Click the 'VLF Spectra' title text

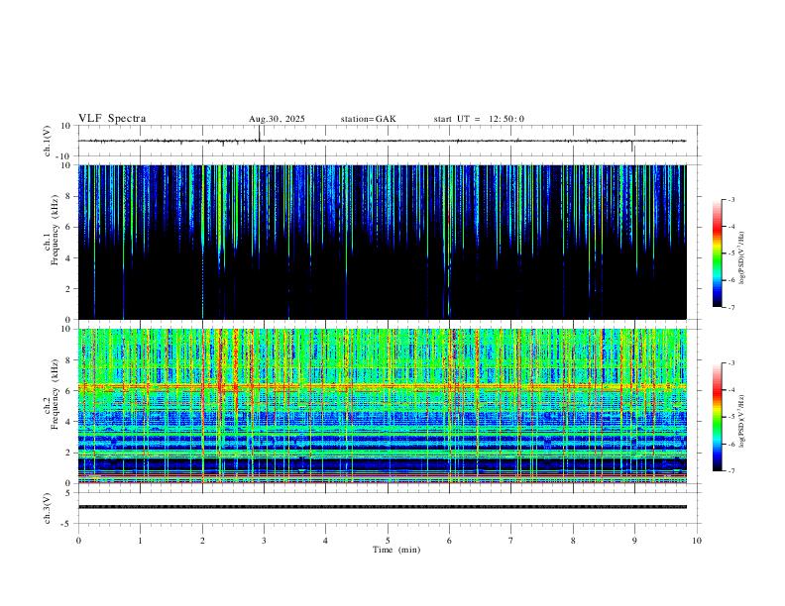(112, 119)
